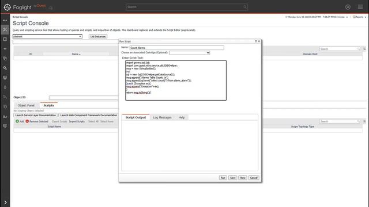Click the Select All link

[x=93, y=121]
